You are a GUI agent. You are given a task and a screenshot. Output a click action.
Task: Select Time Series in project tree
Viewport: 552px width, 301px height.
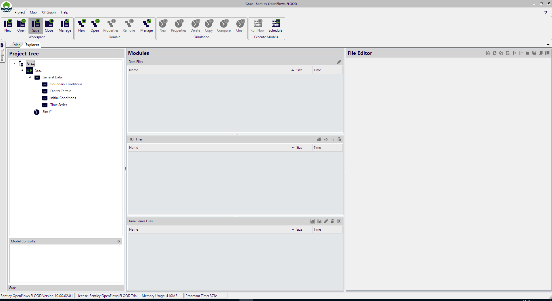click(x=58, y=105)
